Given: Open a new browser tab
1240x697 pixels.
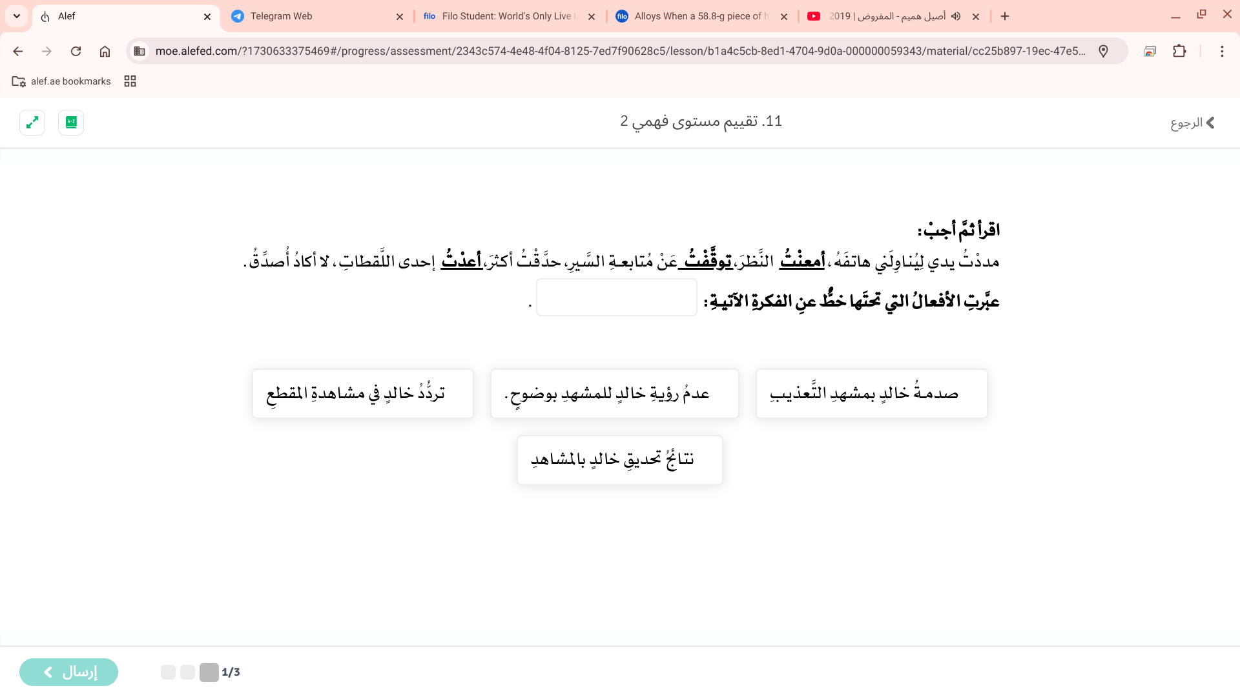Looking at the screenshot, I should pyautogui.click(x=1005, y=16).
